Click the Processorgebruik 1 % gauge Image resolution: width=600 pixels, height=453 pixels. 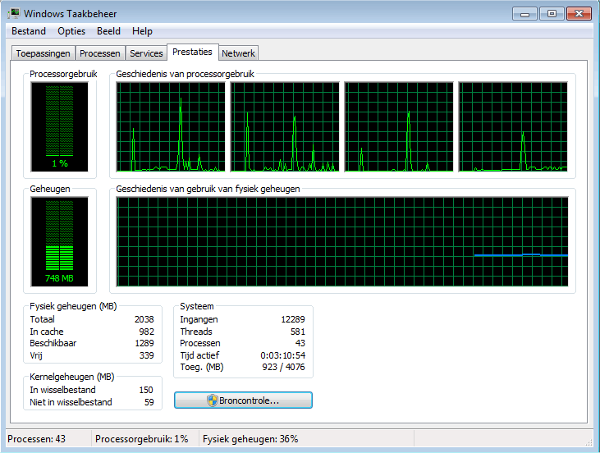click(x=59, y=126)
